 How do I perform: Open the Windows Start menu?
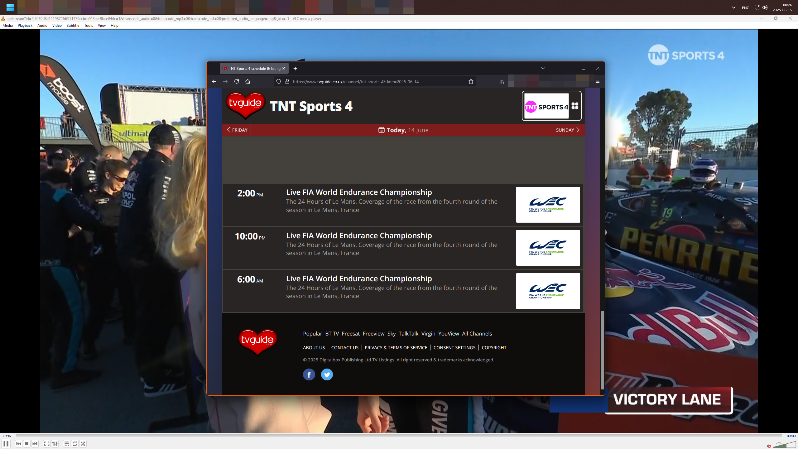click(x=10, y=7)
